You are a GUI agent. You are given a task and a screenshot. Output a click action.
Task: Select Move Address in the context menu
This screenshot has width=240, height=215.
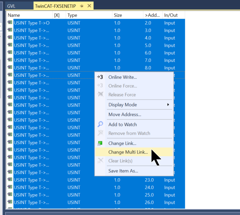(124, 114)
